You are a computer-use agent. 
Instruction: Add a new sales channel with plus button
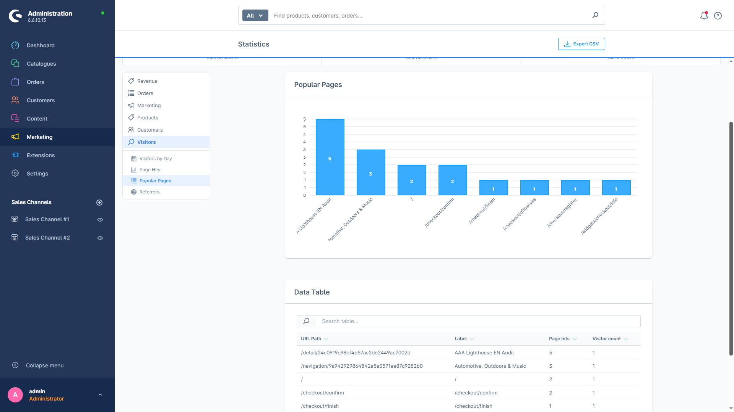(100, 202)
